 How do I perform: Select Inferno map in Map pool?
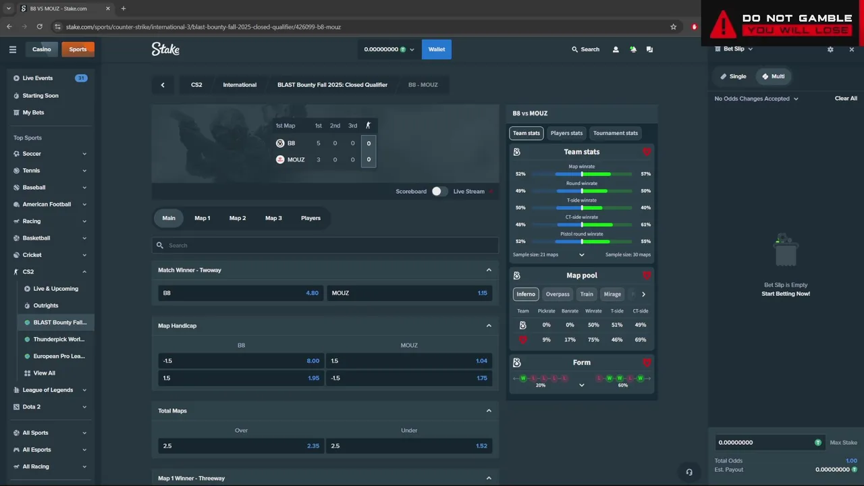click(526, 294)
